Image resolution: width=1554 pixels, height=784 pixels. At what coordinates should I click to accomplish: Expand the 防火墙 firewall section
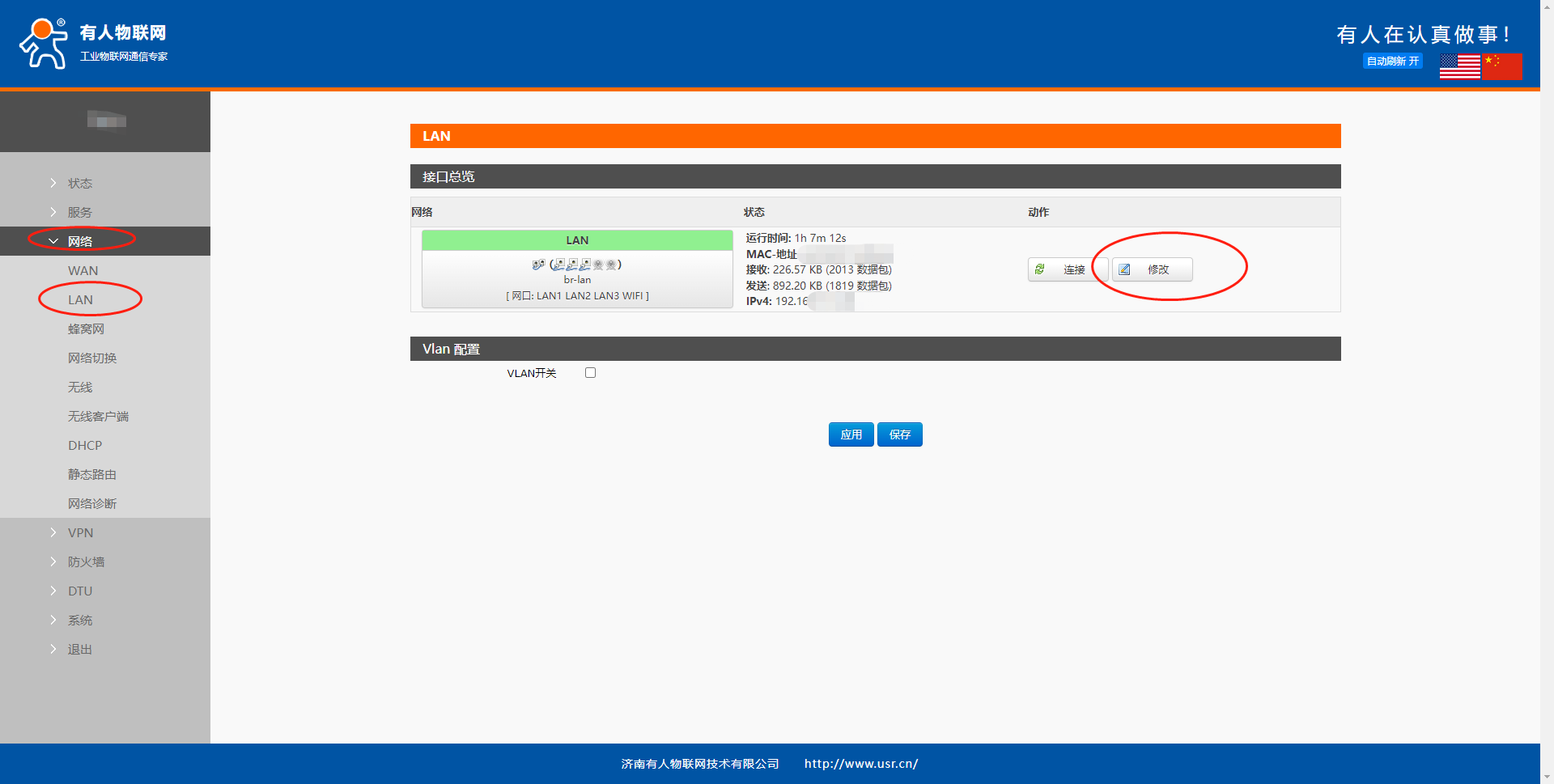click(x=86, y=562)
